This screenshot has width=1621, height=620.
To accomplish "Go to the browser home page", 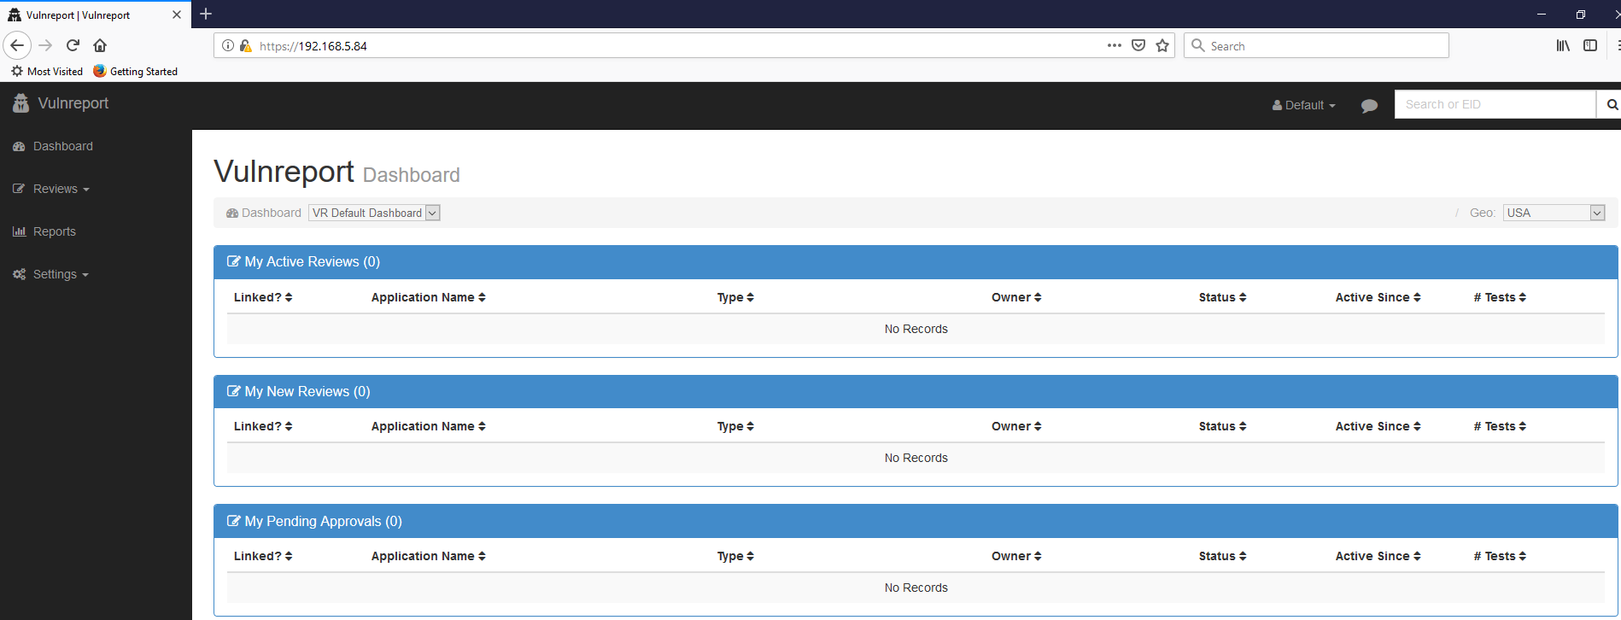I will pos(100,45).
